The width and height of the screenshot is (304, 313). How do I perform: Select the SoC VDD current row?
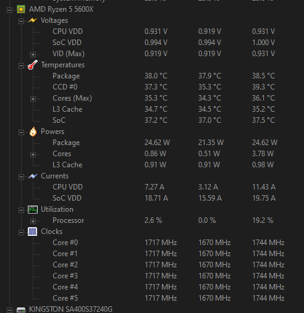point(67,198)
